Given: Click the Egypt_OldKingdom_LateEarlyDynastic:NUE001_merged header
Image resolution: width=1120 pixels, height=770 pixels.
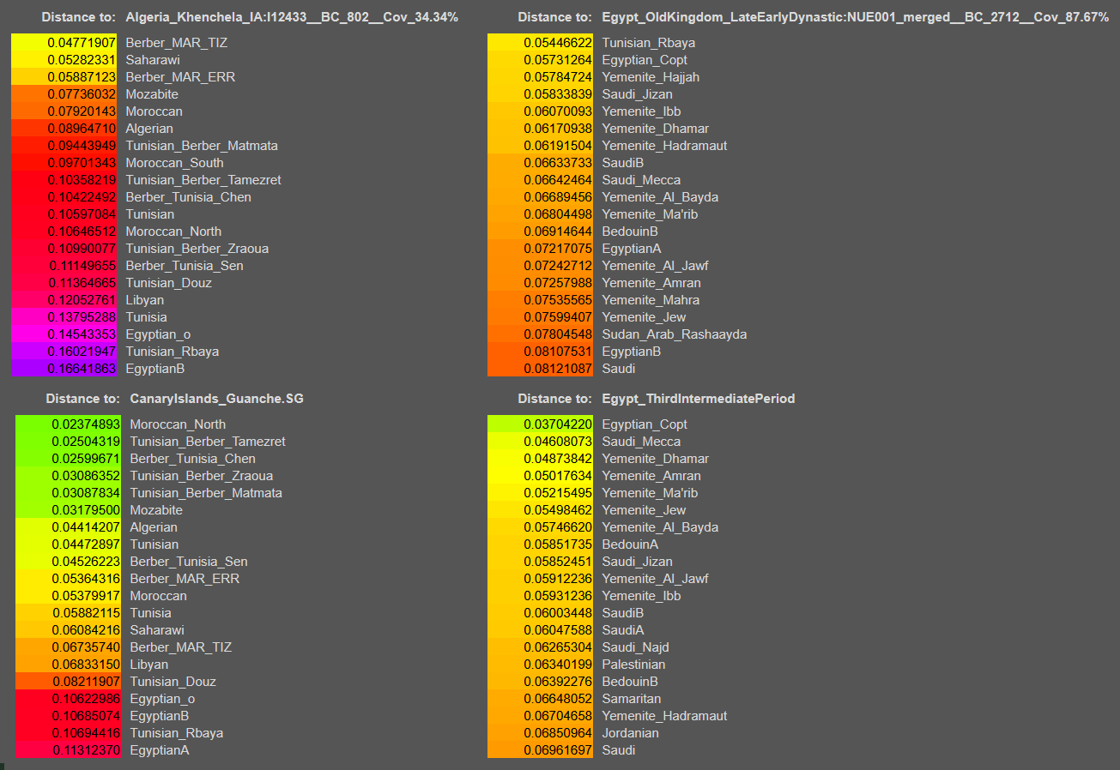Looking at the screenshot, I should point(856,17).
